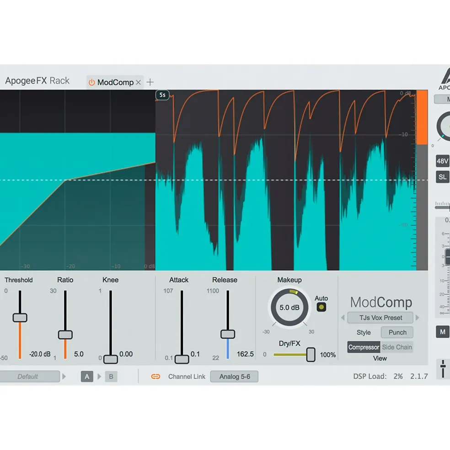Viewport: 450px width, 450px height.
Task: Click the Makeup gain knob
Action: (289, 307)
